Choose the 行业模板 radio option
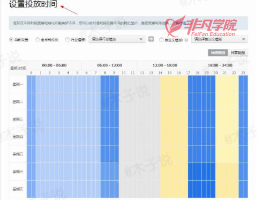Viewport: 257px width, 200px height. pyautogui.click(x=67, y=40)
